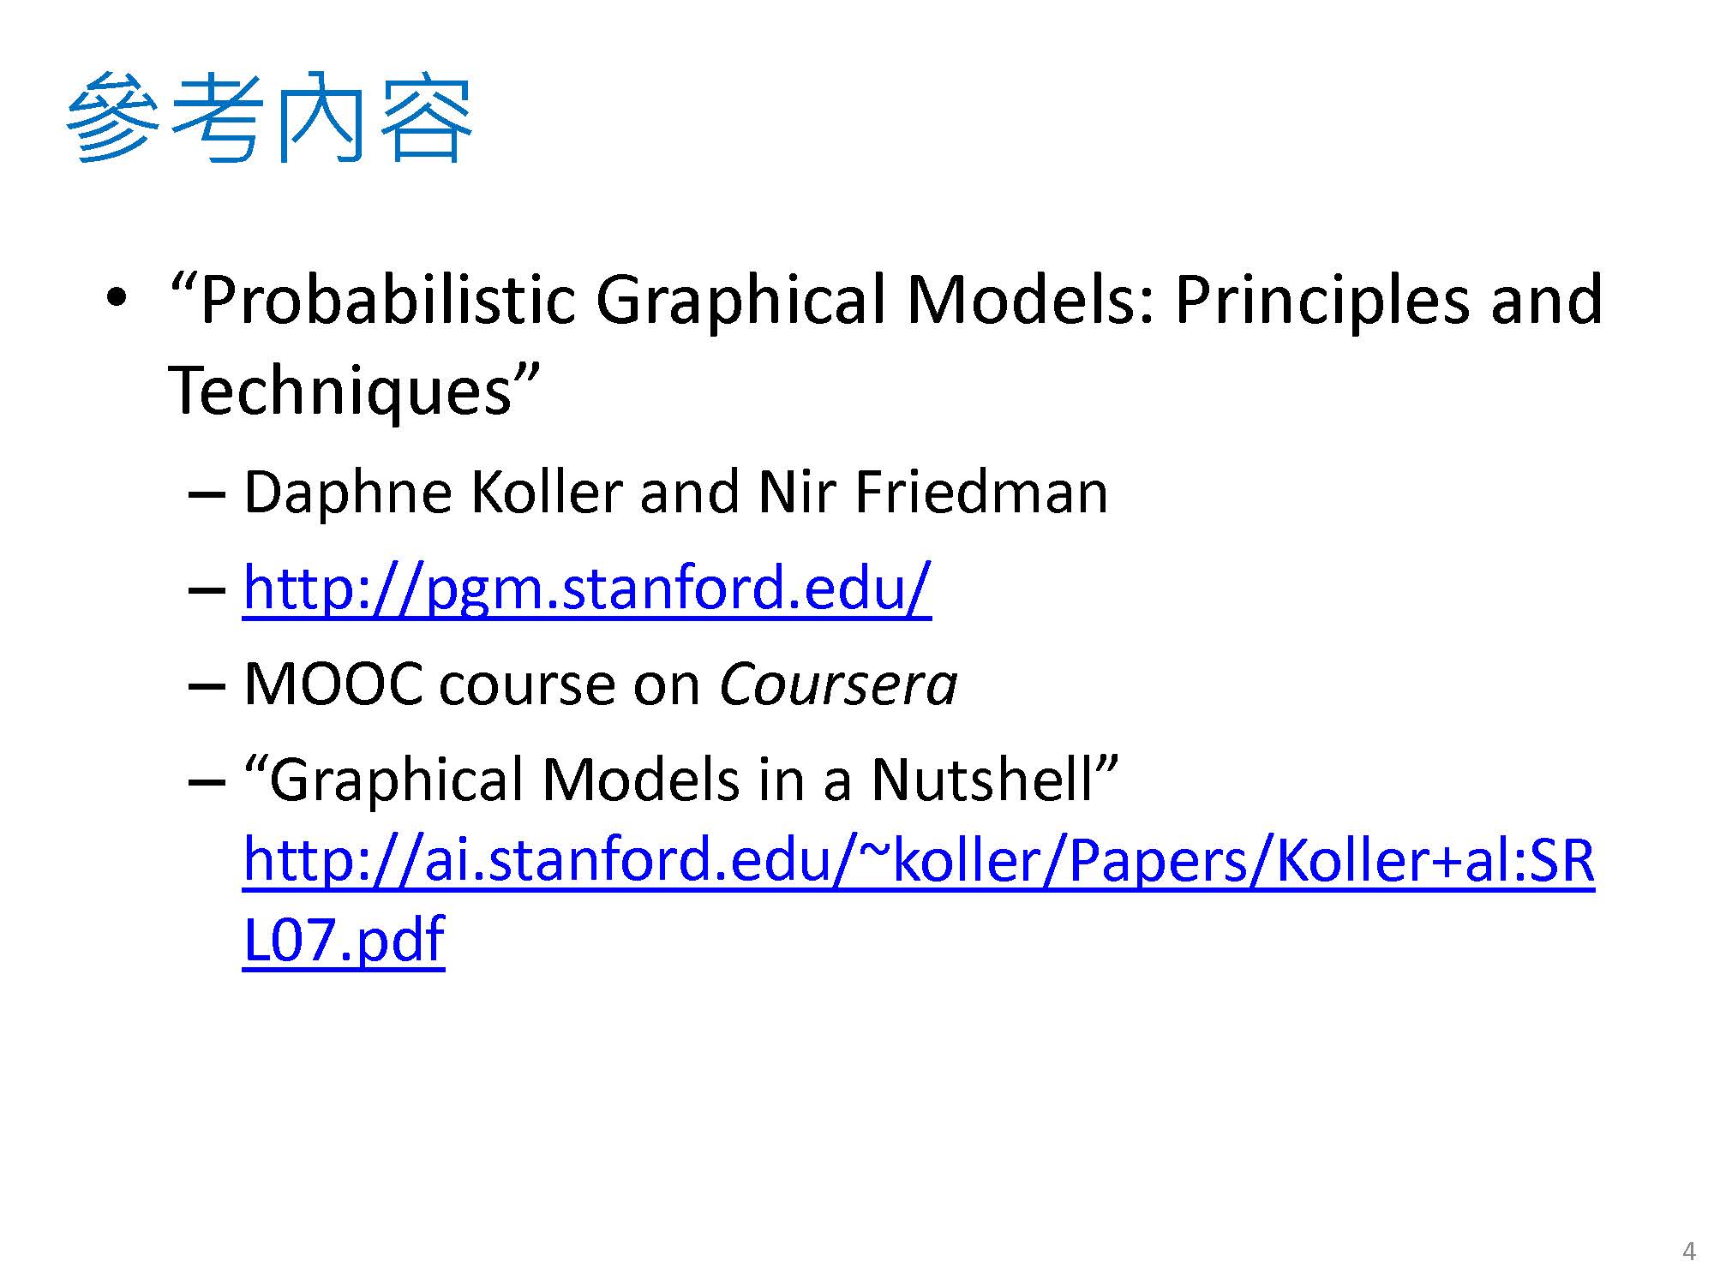Click the dash before Daphne Koller
The image size is (1714, 1285).
tap(207, 494)
